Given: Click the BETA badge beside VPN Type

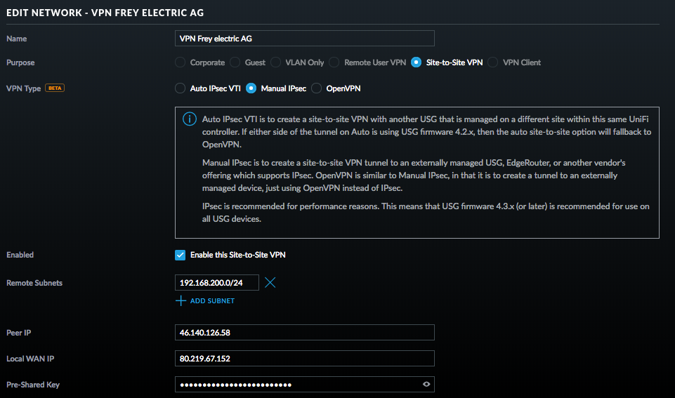Looking at the screenshot, I should tap(55, 88).
